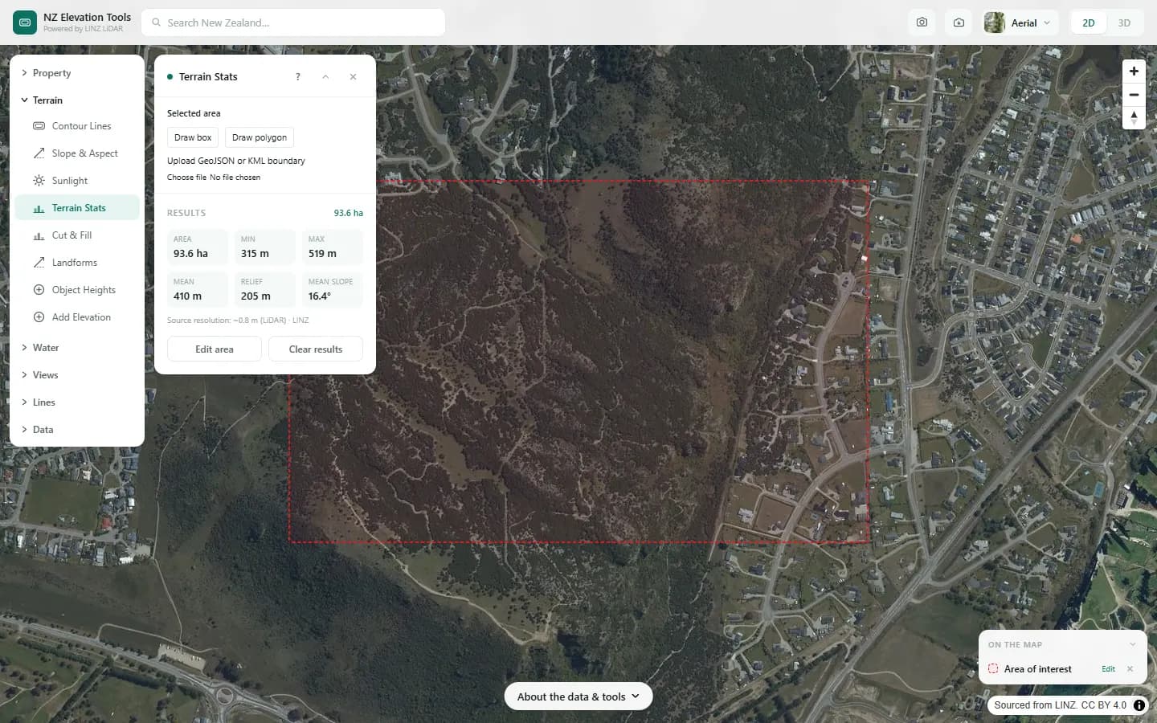1157x723 pixels.
Task: Expand the Lines section
Action: [77, 402]
